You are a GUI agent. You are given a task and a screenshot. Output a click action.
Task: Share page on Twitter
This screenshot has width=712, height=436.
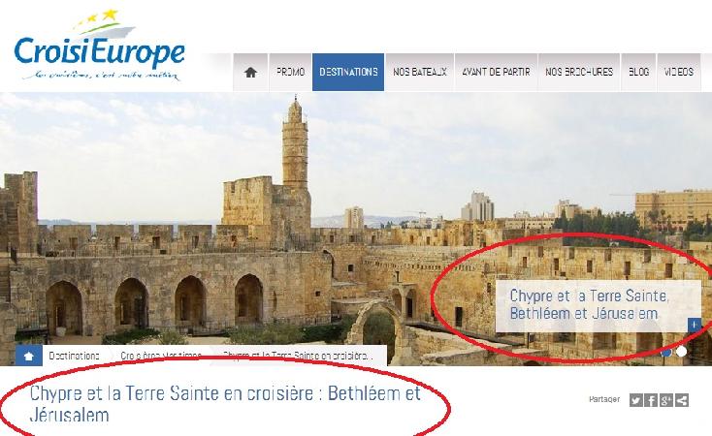point(635,400)
